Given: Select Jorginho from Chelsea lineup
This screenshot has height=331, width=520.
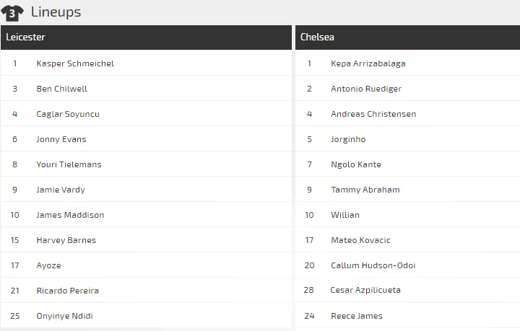Looking at the screenshot, I should tap(348, 139).
